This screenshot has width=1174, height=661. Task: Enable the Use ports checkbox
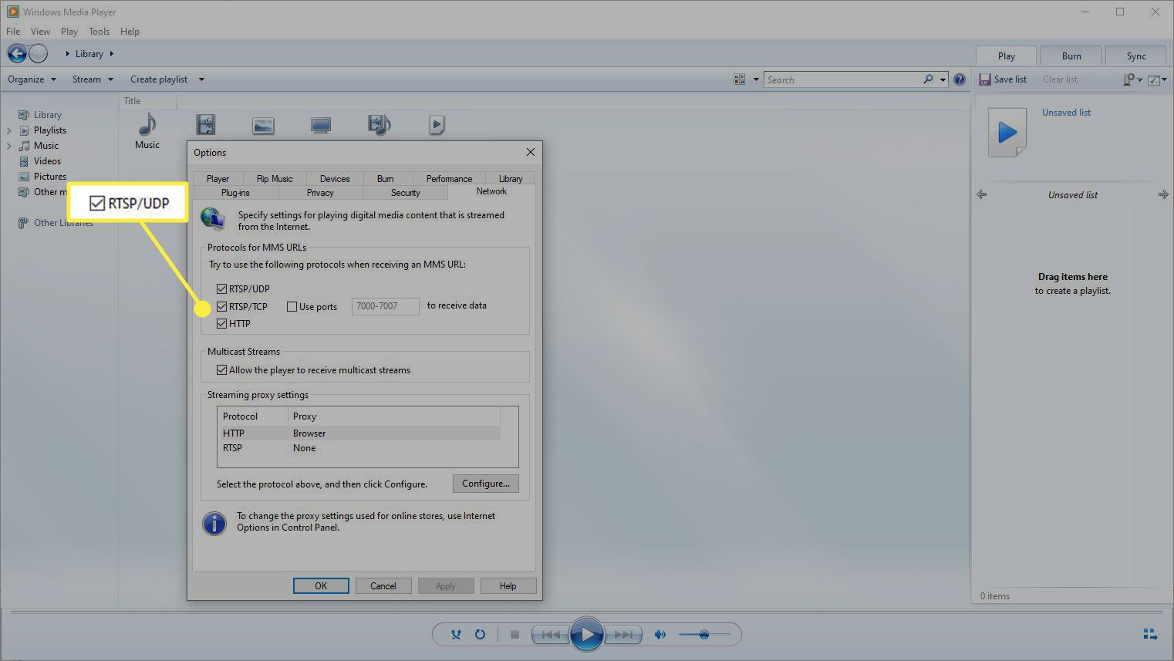click(x=292, y=306)
